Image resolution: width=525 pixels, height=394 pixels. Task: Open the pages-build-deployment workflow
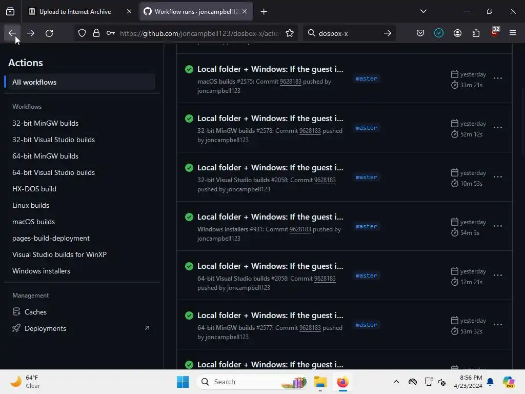tap(51, 238)
